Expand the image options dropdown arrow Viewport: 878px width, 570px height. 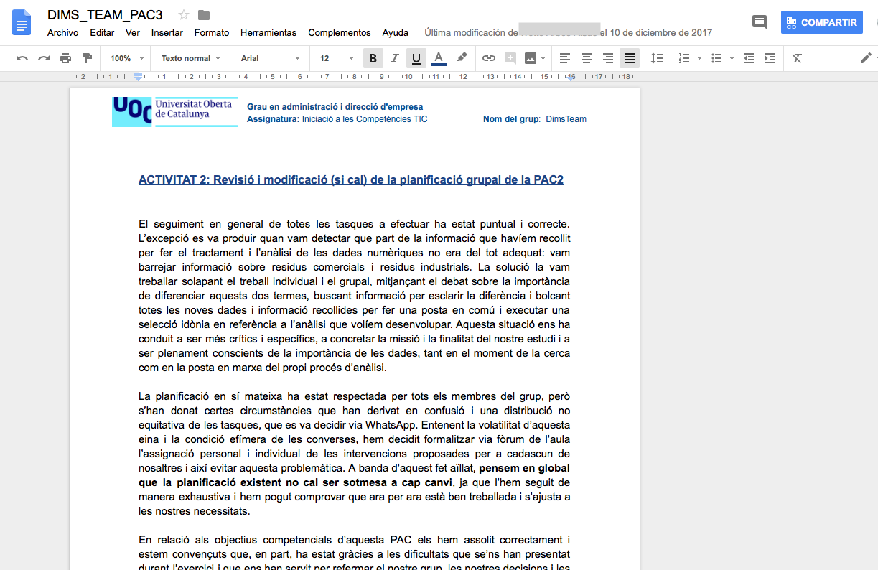[x=543, y=59]
